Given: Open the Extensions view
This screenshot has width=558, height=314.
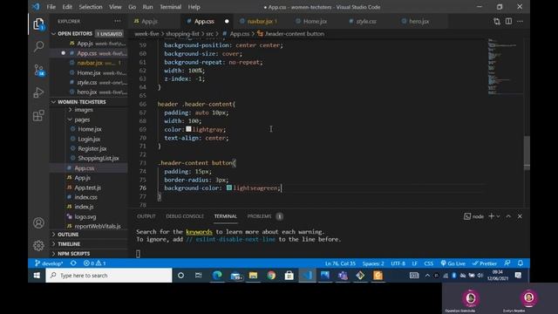Looking at the screenshot, I should [x=38, y=116].
